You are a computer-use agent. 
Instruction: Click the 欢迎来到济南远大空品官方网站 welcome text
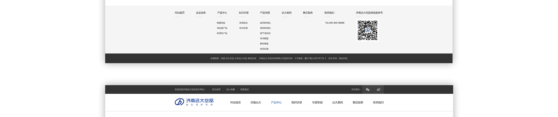pos(190,90)
